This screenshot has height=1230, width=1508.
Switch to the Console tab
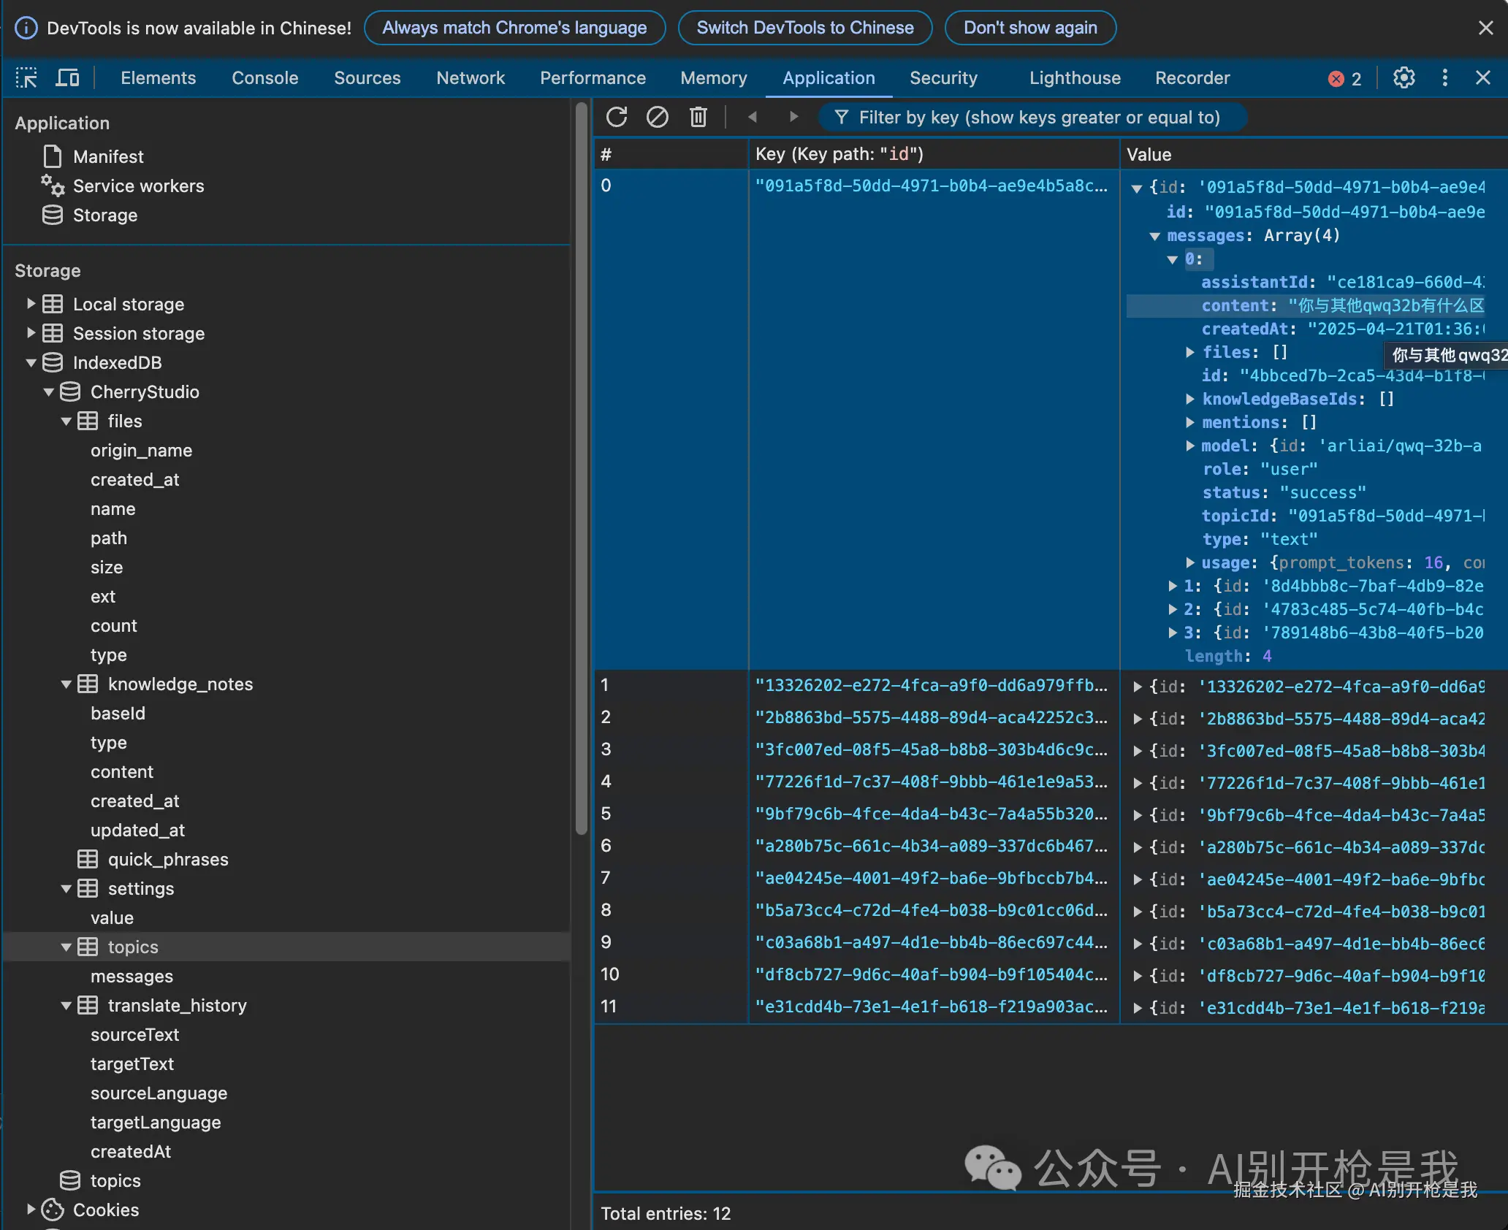264,77
